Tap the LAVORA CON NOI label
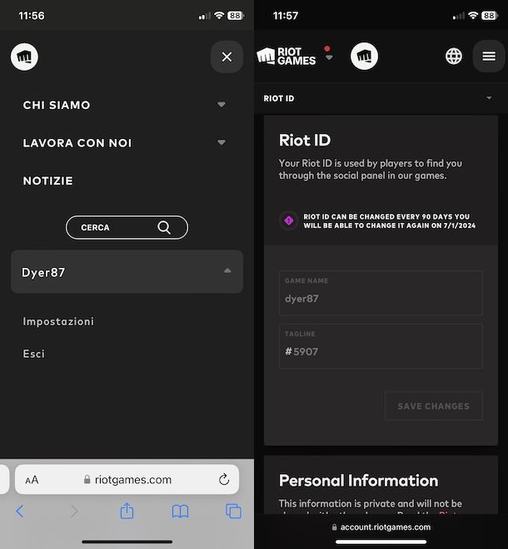 pyautogui.click(x=77, y=143)
